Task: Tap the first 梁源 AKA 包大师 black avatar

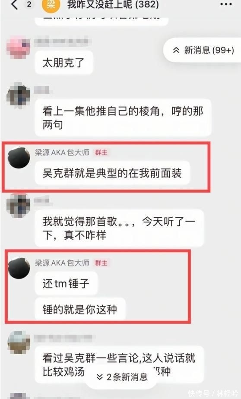Action: click(19, 158)
